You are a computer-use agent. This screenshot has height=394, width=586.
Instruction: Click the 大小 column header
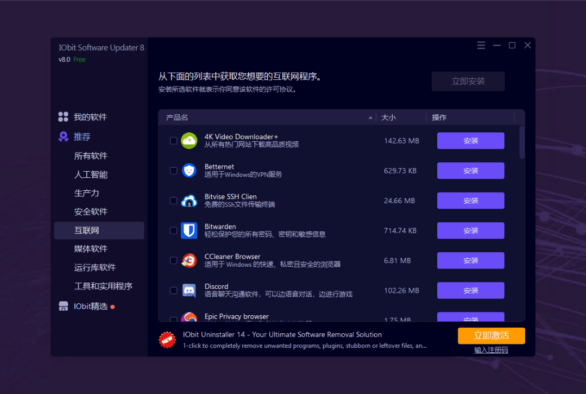(388, 117)
